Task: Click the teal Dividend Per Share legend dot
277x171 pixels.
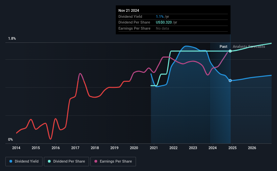Action: [49, 161]
